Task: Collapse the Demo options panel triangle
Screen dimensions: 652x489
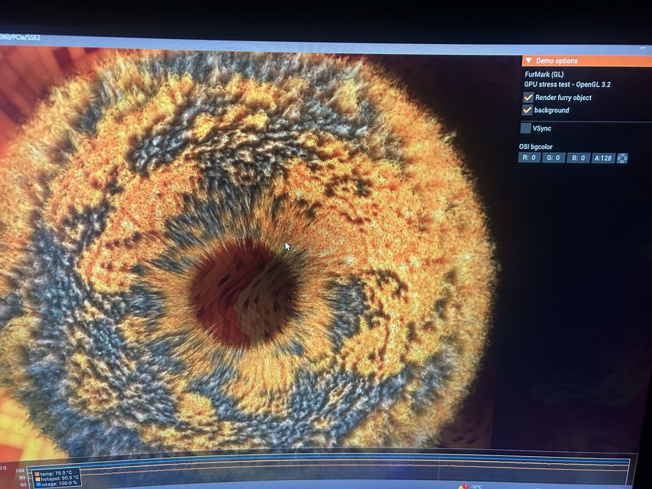Action: point(528,60)
